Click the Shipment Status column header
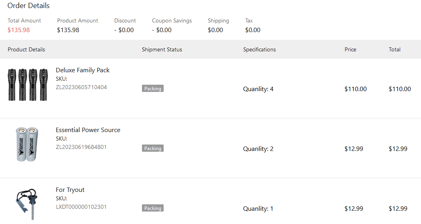The height and width of the screenshot is (224, 421). 162,49
